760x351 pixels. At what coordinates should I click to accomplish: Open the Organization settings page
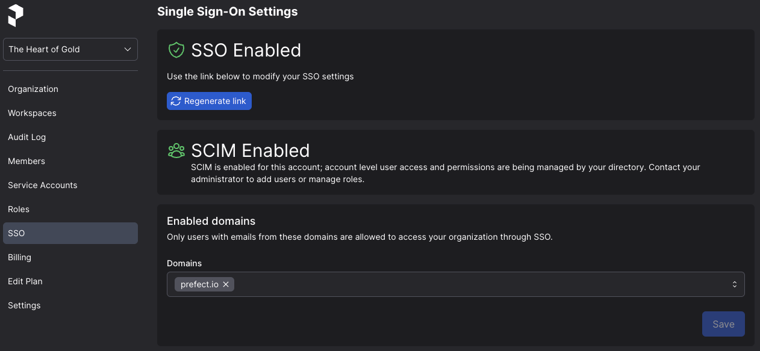coord(70,89)
